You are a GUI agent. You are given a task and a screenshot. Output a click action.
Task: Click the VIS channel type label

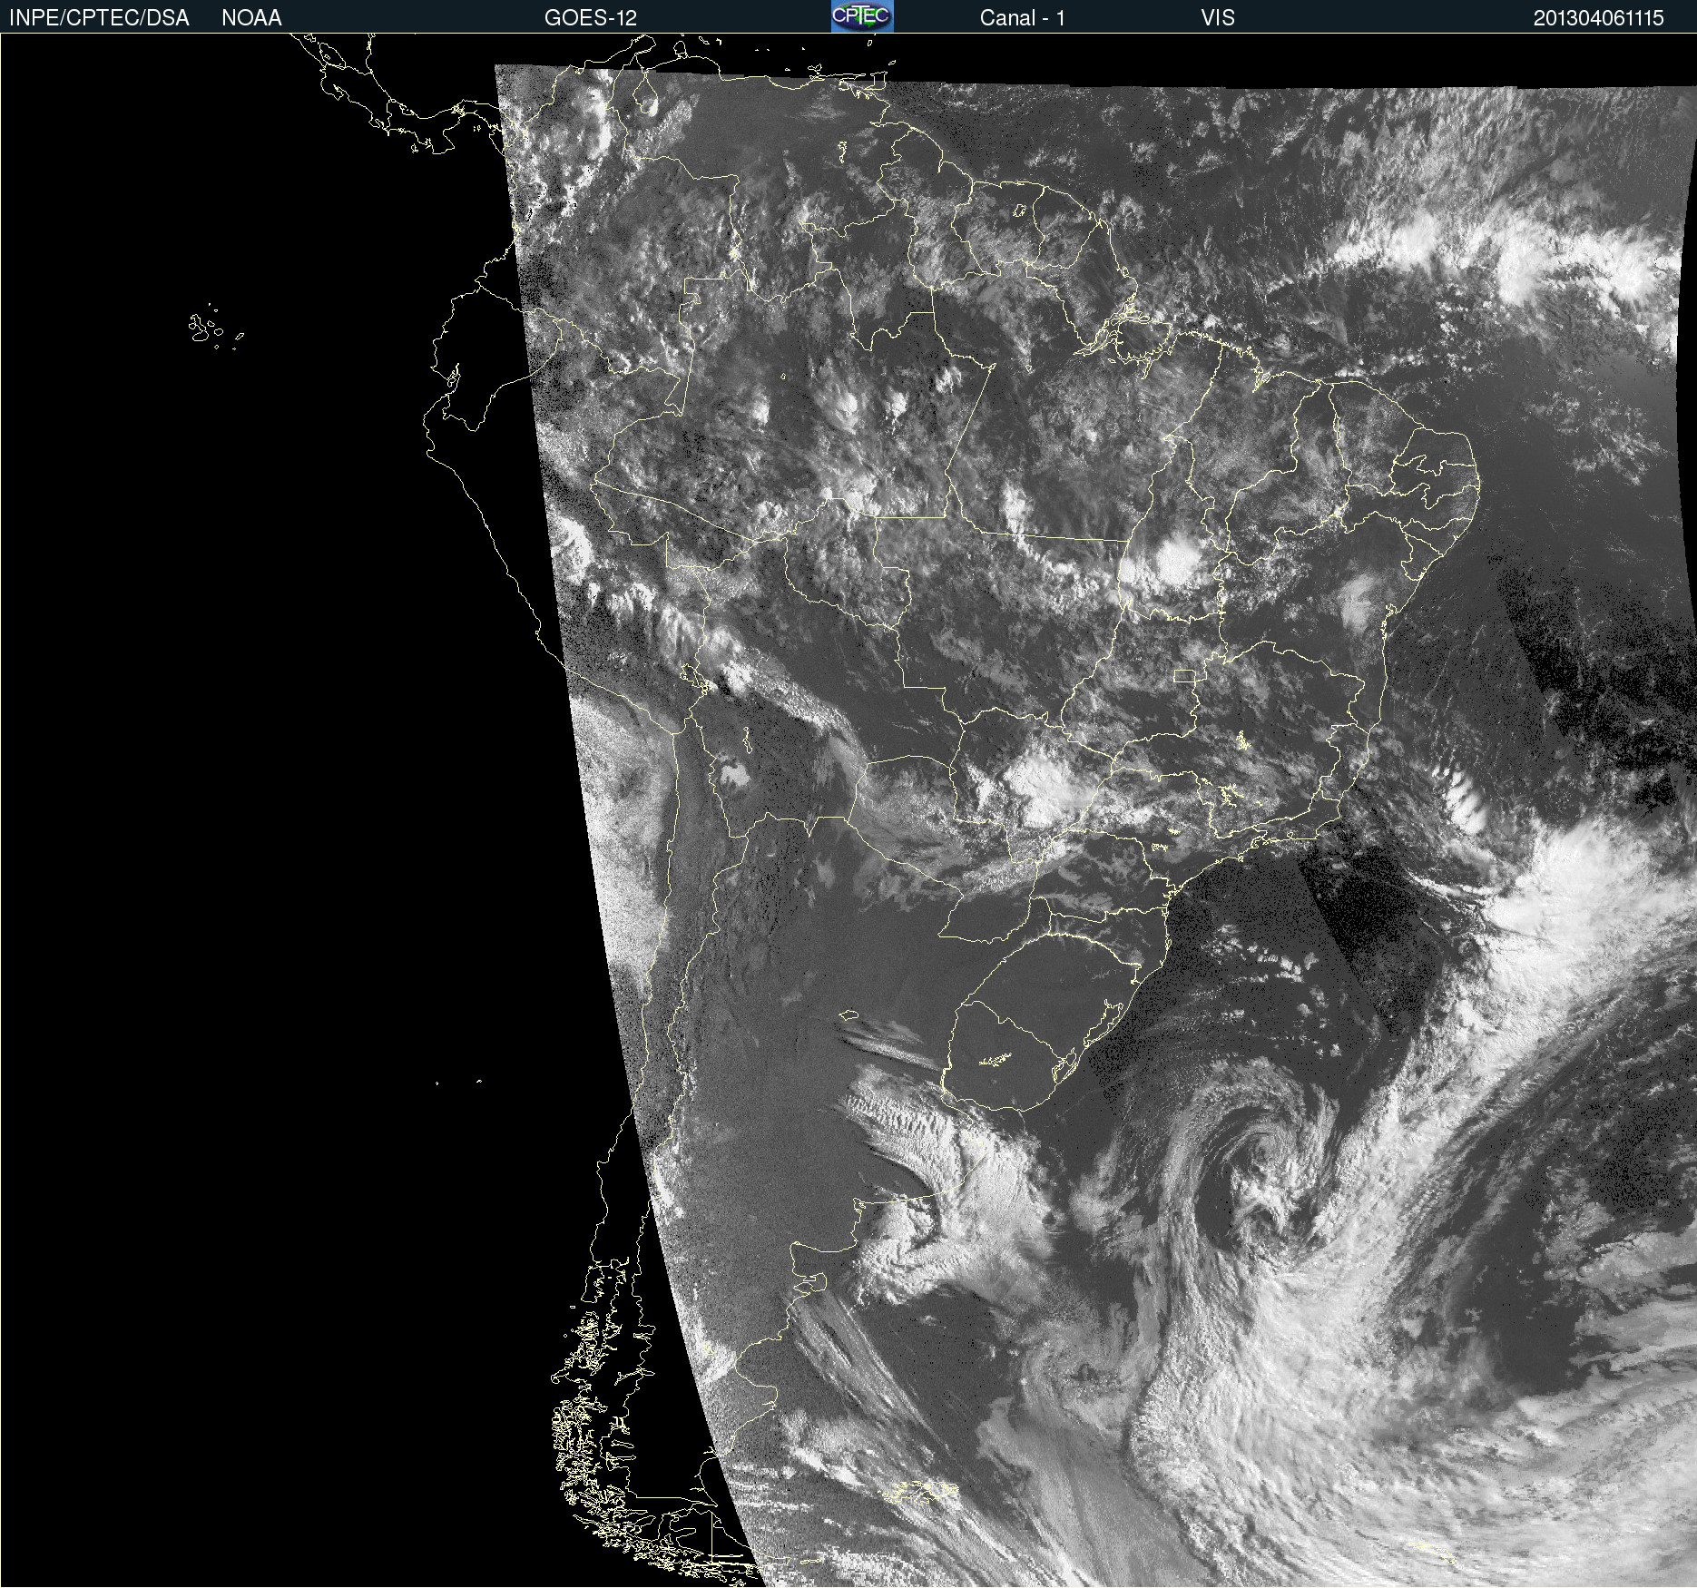point(1217,18)
